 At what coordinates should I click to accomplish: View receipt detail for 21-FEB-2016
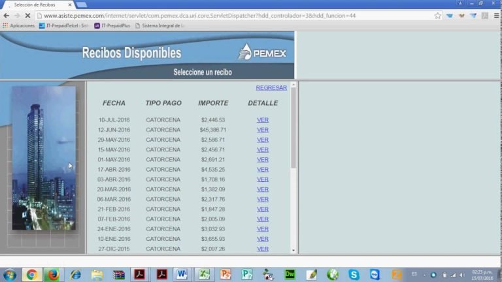[x=263, y=209]
